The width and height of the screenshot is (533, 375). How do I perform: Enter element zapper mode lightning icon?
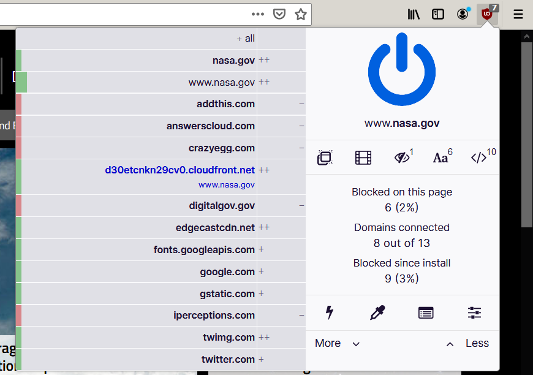pos(330,312)
